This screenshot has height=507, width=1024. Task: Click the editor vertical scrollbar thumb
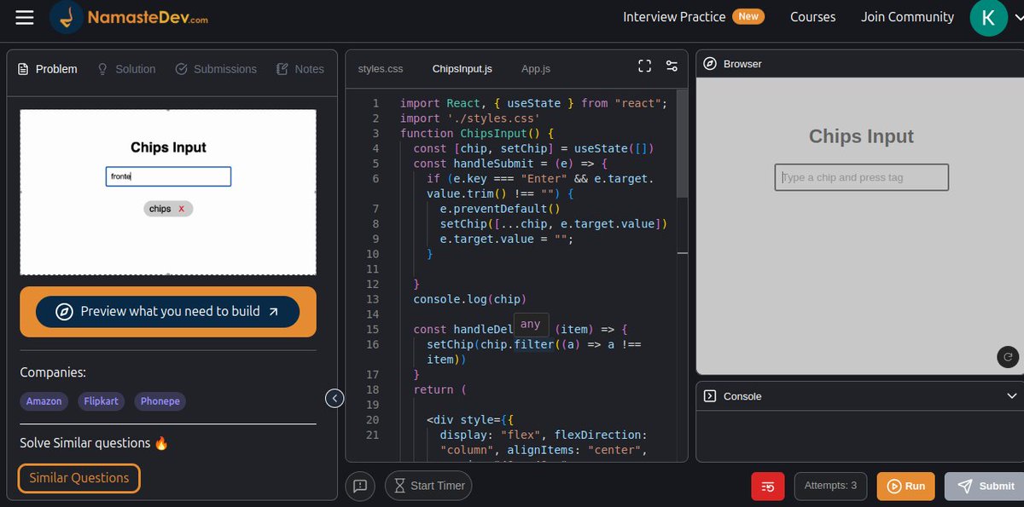pyautogui.click(x=681, y=145)
